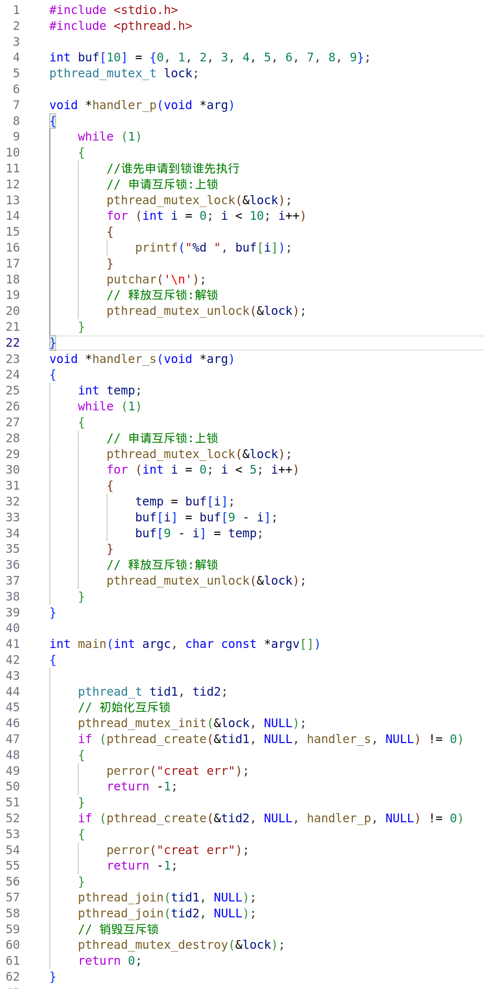Click line number 22 in the gutter
Image resolution: width=484 pixels, height=989 pixels.
(13, 343)
